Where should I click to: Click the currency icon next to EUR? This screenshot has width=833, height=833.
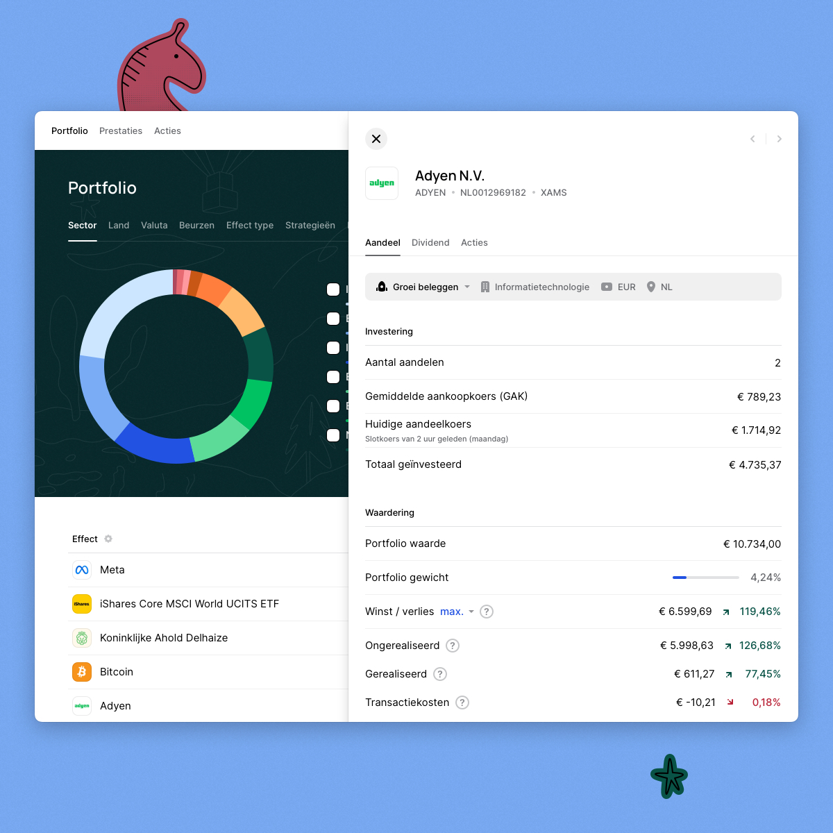pos(607,287)
